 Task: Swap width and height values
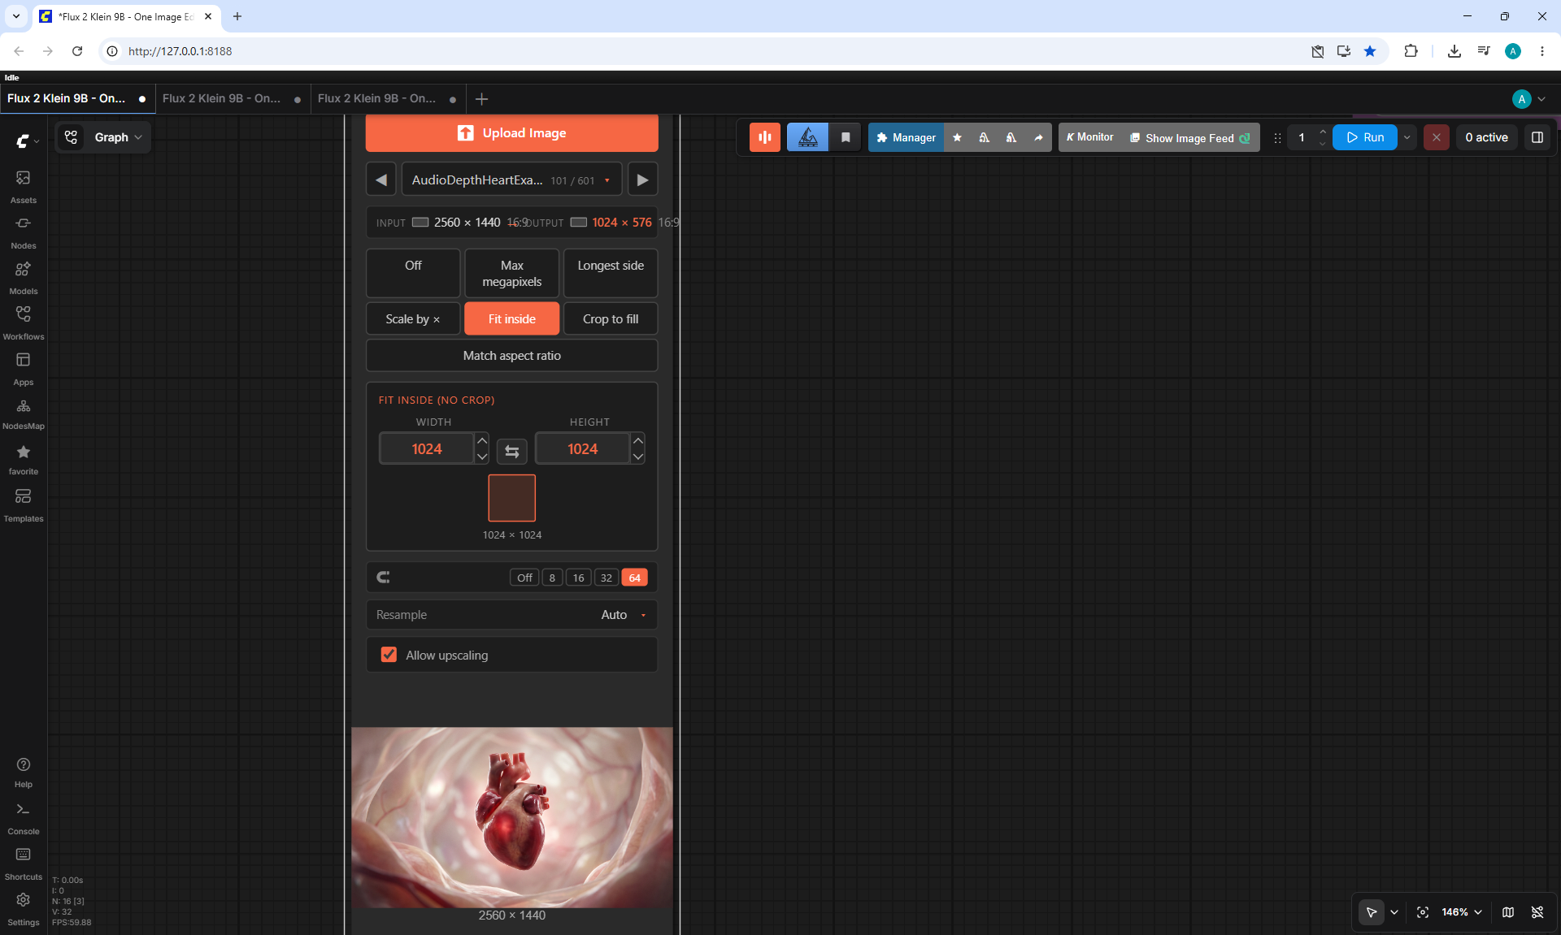point(512,451)
